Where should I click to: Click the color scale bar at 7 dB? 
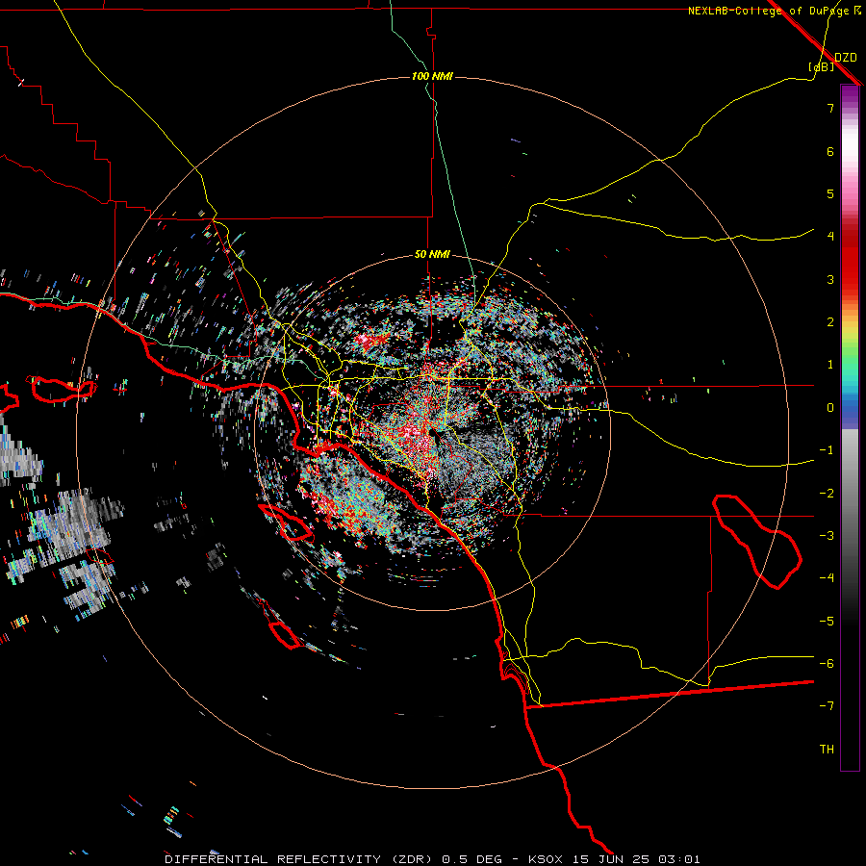pos(850,108)
